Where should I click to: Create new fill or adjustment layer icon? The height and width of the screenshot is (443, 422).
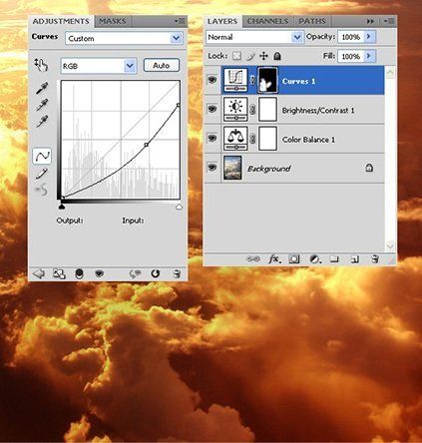314,258
